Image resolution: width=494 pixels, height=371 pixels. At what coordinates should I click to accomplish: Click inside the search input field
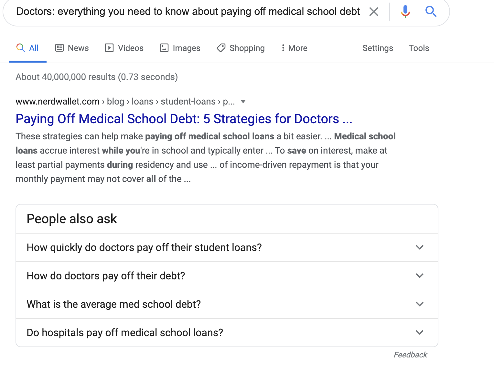click(188, 11)
